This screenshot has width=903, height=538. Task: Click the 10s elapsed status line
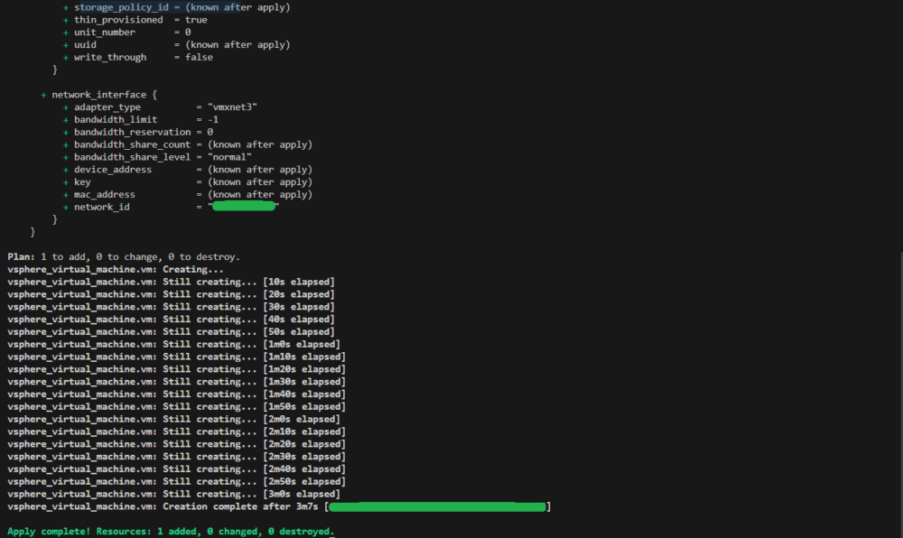pyautogui.click(x=176, y=281)
